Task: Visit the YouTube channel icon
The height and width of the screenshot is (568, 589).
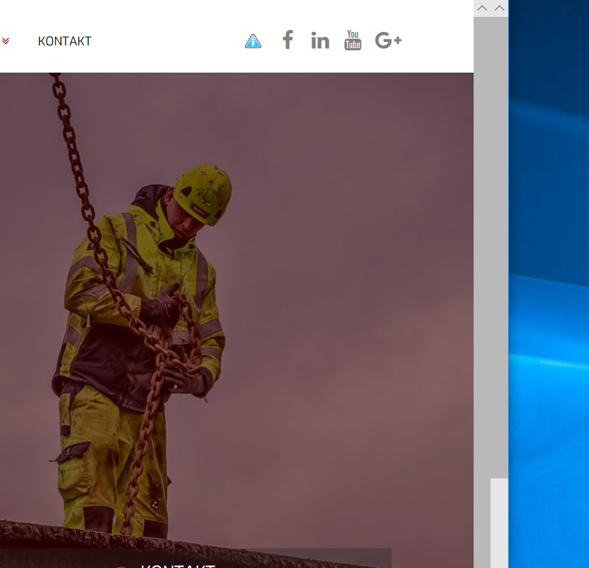Action: pyautogui.click(x=353, y=40)
